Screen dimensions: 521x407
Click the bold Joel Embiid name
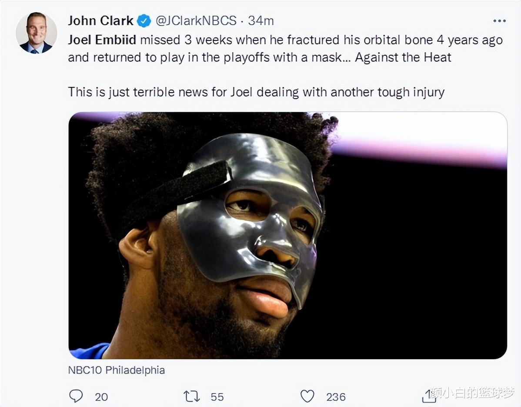coord(102,40)
